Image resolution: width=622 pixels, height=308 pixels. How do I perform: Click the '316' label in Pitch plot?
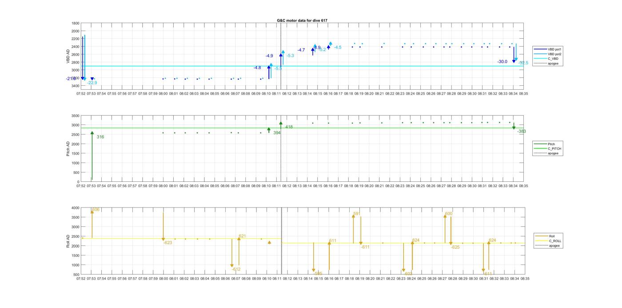(100, 137)
